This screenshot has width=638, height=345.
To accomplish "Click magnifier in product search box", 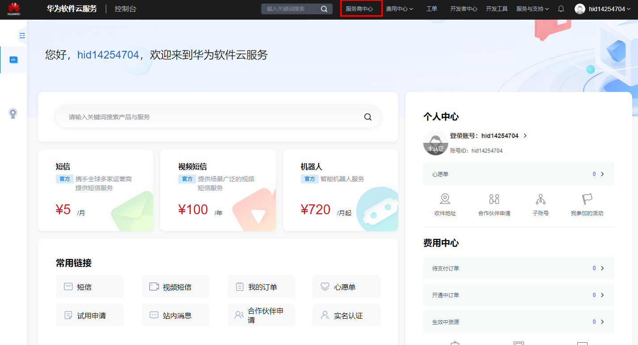I will click(368, 117).
